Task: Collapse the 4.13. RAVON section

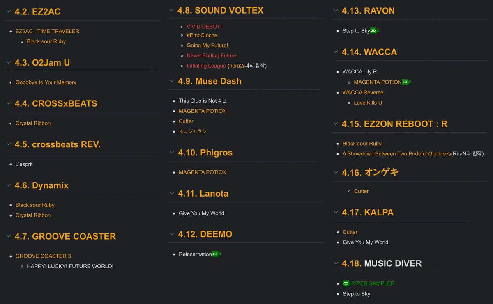Action: click(x=336, y=11)
